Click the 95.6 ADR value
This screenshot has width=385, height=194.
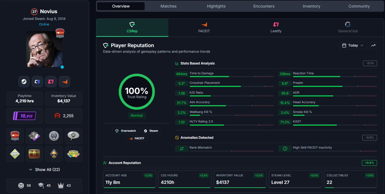[x=285, y=93]
